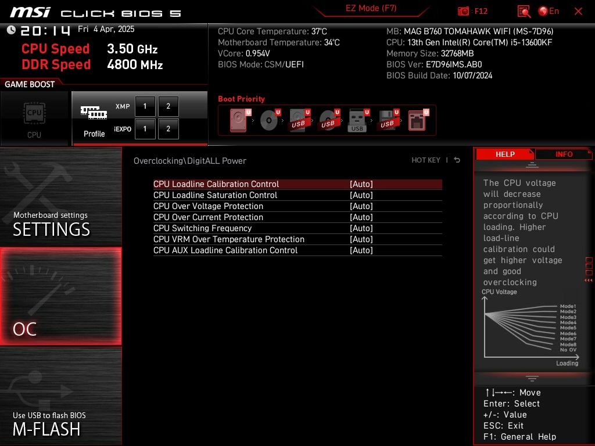Click the CPU Speed 3.50 GHz value
Screen dimensions: 595x446
click(132, 49)
